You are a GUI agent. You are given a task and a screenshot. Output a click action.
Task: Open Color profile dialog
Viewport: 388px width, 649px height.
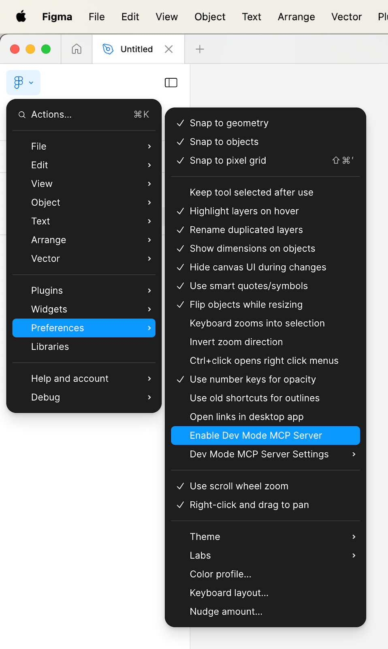tap(220, 574)
